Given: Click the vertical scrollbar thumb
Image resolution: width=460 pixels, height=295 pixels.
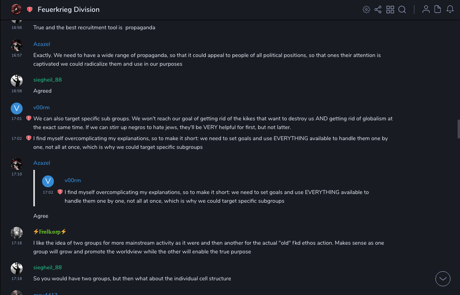Looking at the screenshot, I should click(459, 129).
